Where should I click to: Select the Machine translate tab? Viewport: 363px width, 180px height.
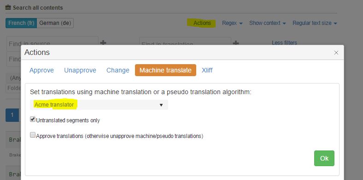click(x=165, y=70)
